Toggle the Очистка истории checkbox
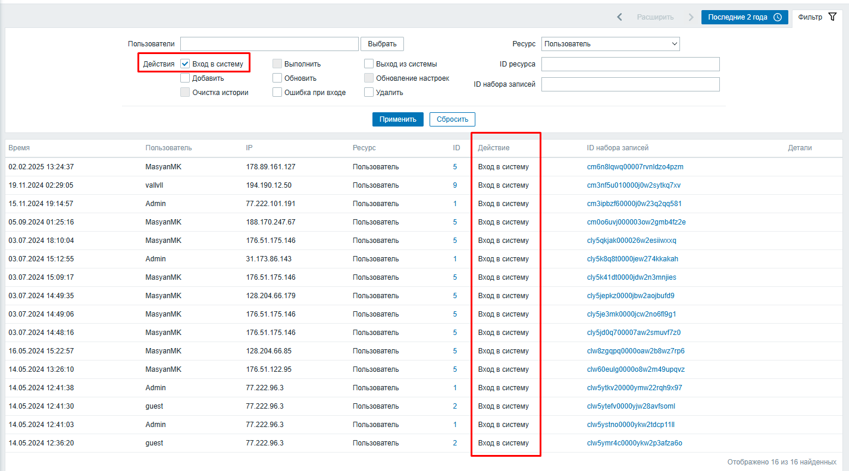This screenshot has width=849, height=471. [x=185, y=92]
